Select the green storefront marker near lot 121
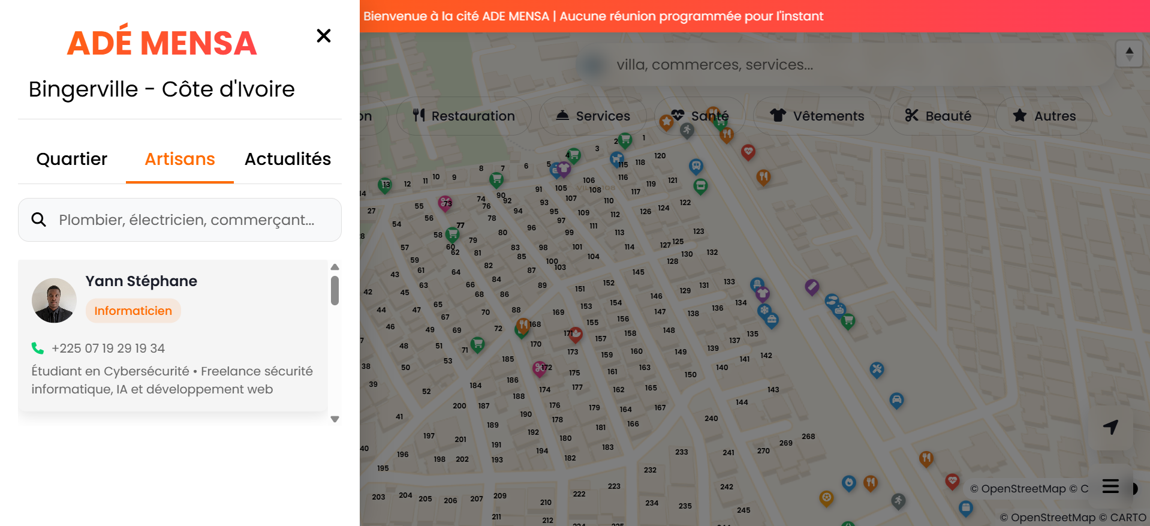 pyautogui.click(x=700, y=187)
